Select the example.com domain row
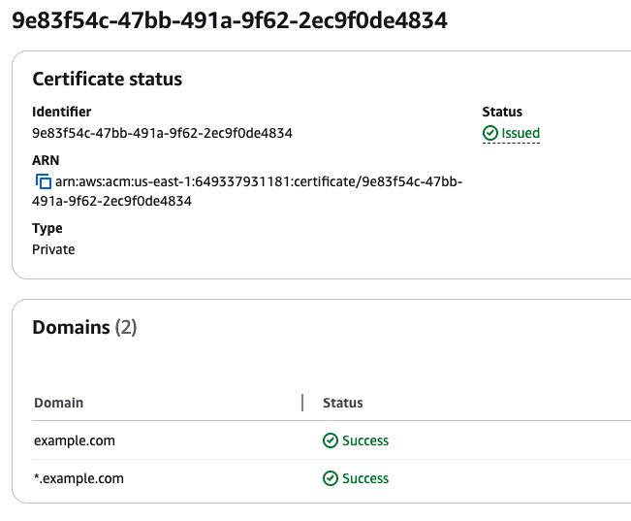The height and width of the screenshot is (521, 631). point(331,440)
